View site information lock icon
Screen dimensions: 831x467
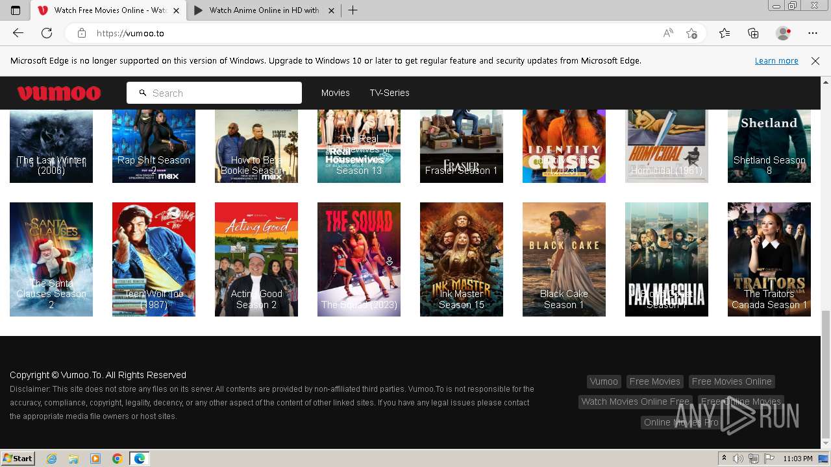pyautogui.click(x=82, y=33)
